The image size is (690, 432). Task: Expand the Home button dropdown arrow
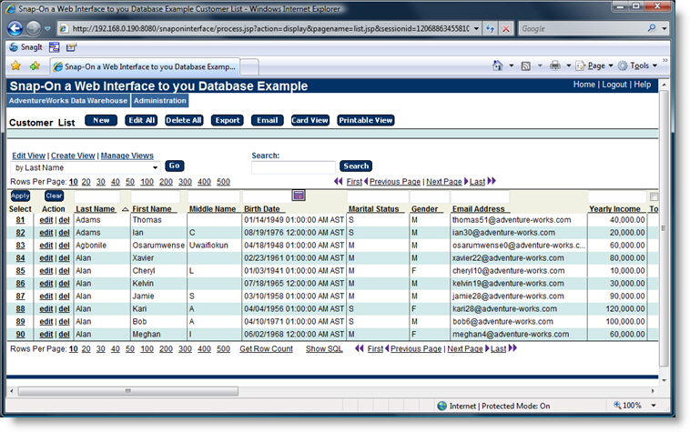click(511, 65)
